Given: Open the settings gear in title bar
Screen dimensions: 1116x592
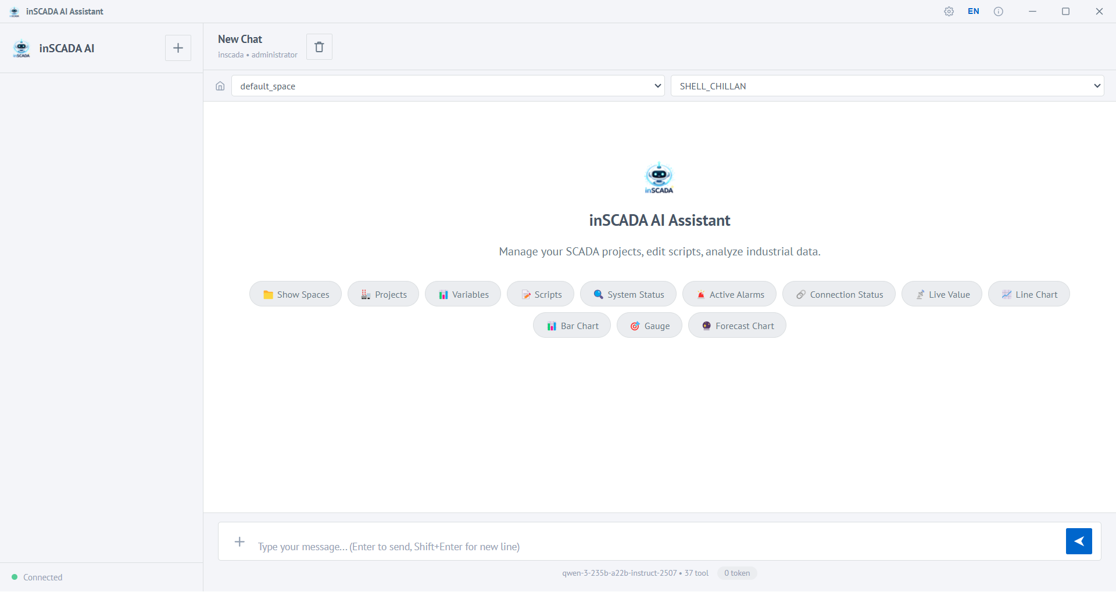Looking at the screenshot, I should pyautogui.click(x=949, y=11).
